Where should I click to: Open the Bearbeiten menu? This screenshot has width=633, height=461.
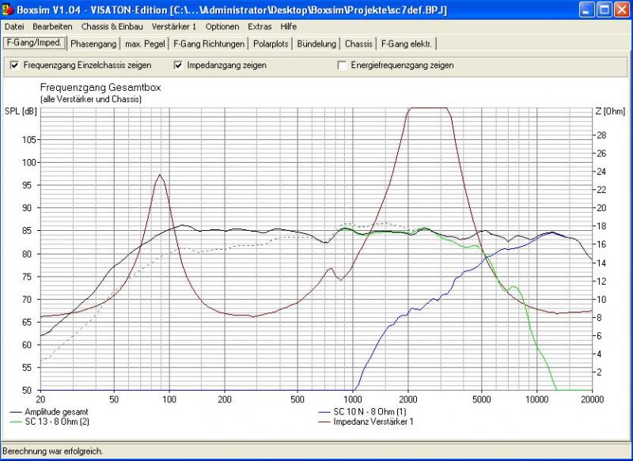pos(52,26)
